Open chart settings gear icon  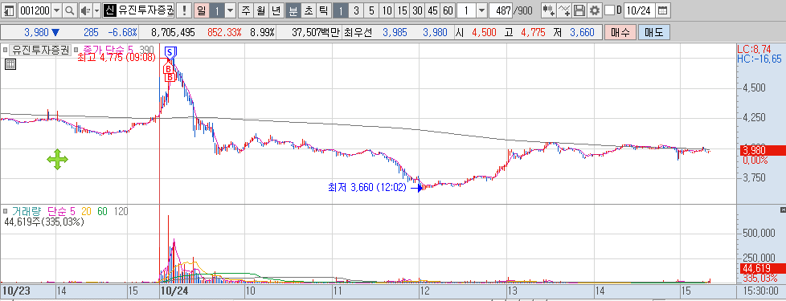595,10
